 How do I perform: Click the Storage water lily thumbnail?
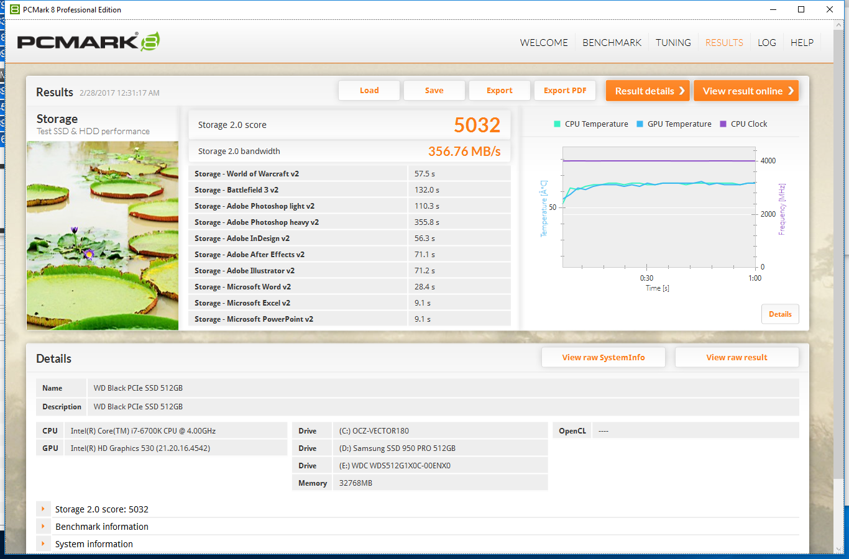tap(103, 235)
